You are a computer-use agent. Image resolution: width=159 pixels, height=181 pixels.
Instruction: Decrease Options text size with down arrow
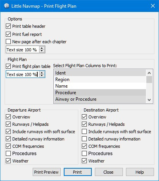(x=42, y=51)
